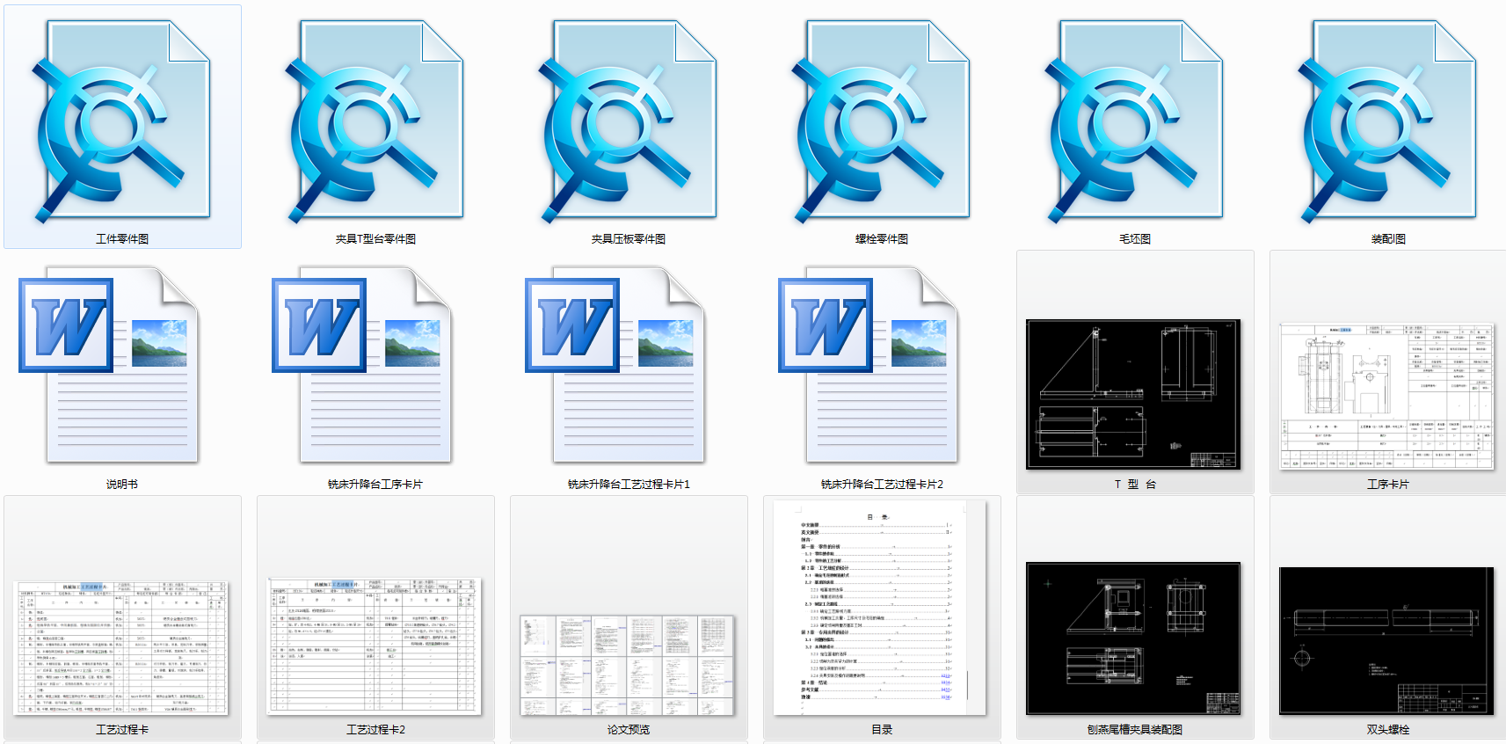Select the file name "刨燕尾槽夹具装配图"
The image size is (1506, 744).
tap(1135, 730)
